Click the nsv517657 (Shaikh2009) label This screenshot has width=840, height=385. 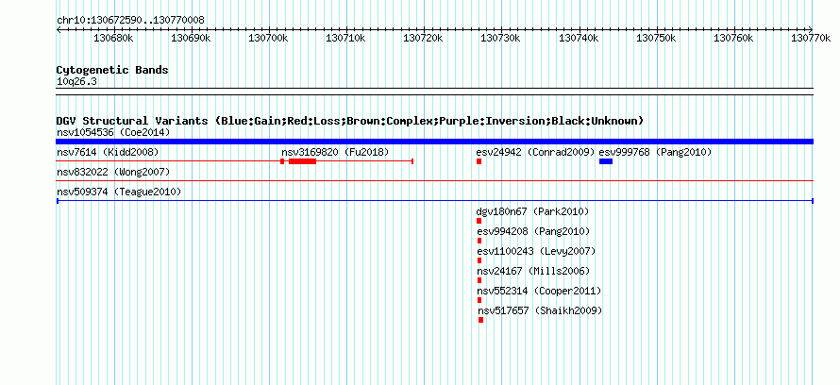click(x=541, y=310)
